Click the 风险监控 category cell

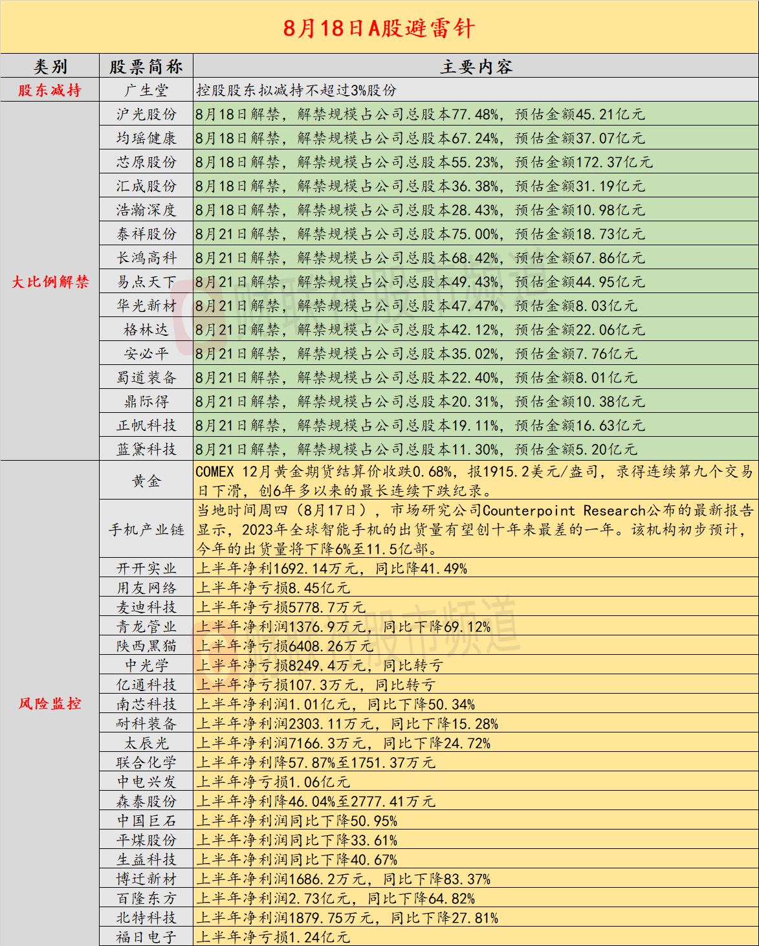tap(50, 703)
